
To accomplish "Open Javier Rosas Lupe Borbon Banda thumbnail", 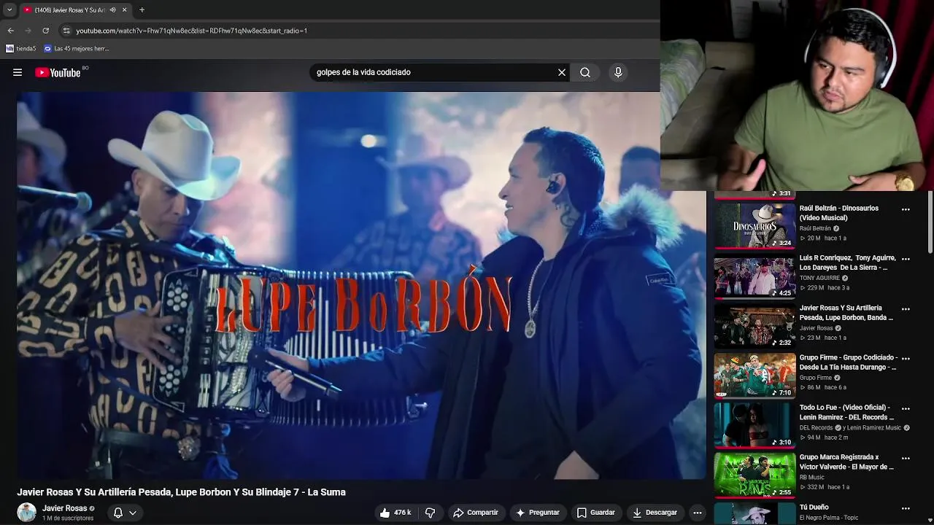I will pyautogui.click(x=754, y=325).
